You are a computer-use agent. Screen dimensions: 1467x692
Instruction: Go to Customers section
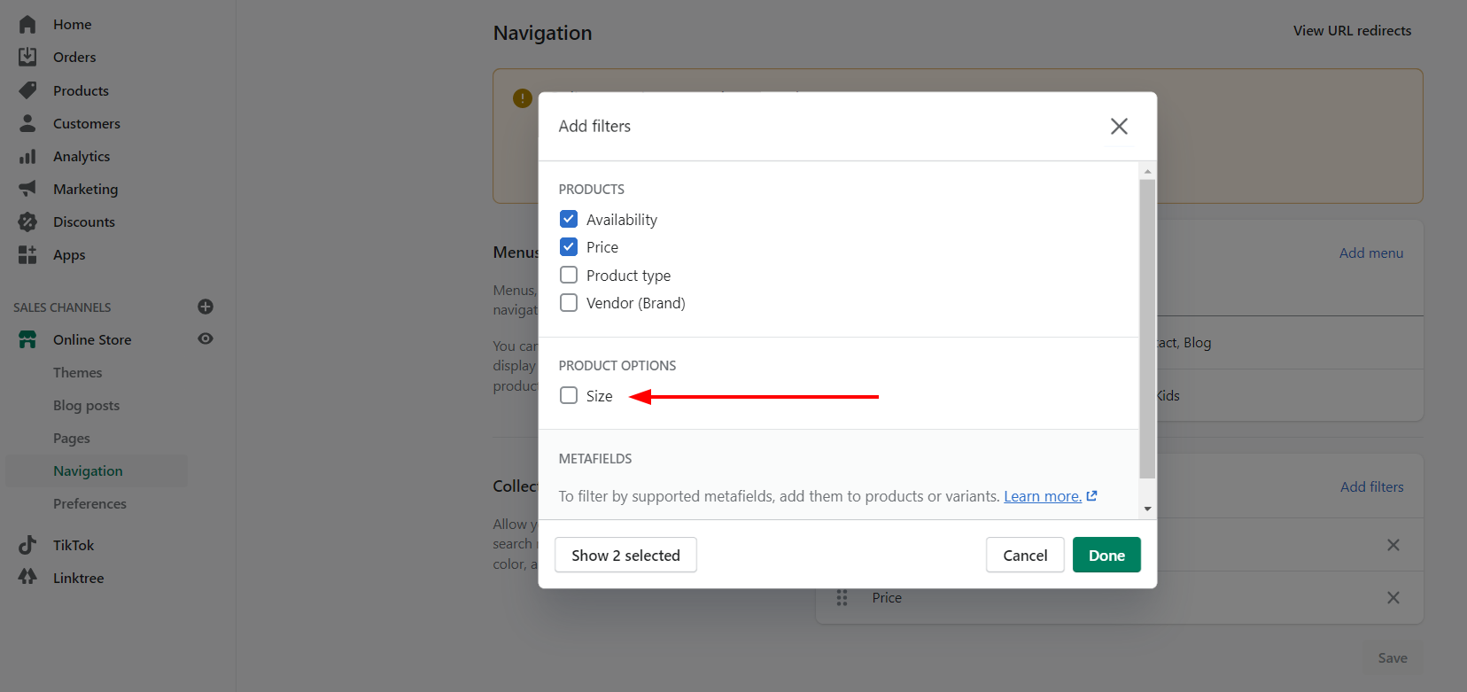[x=87, y=124]
